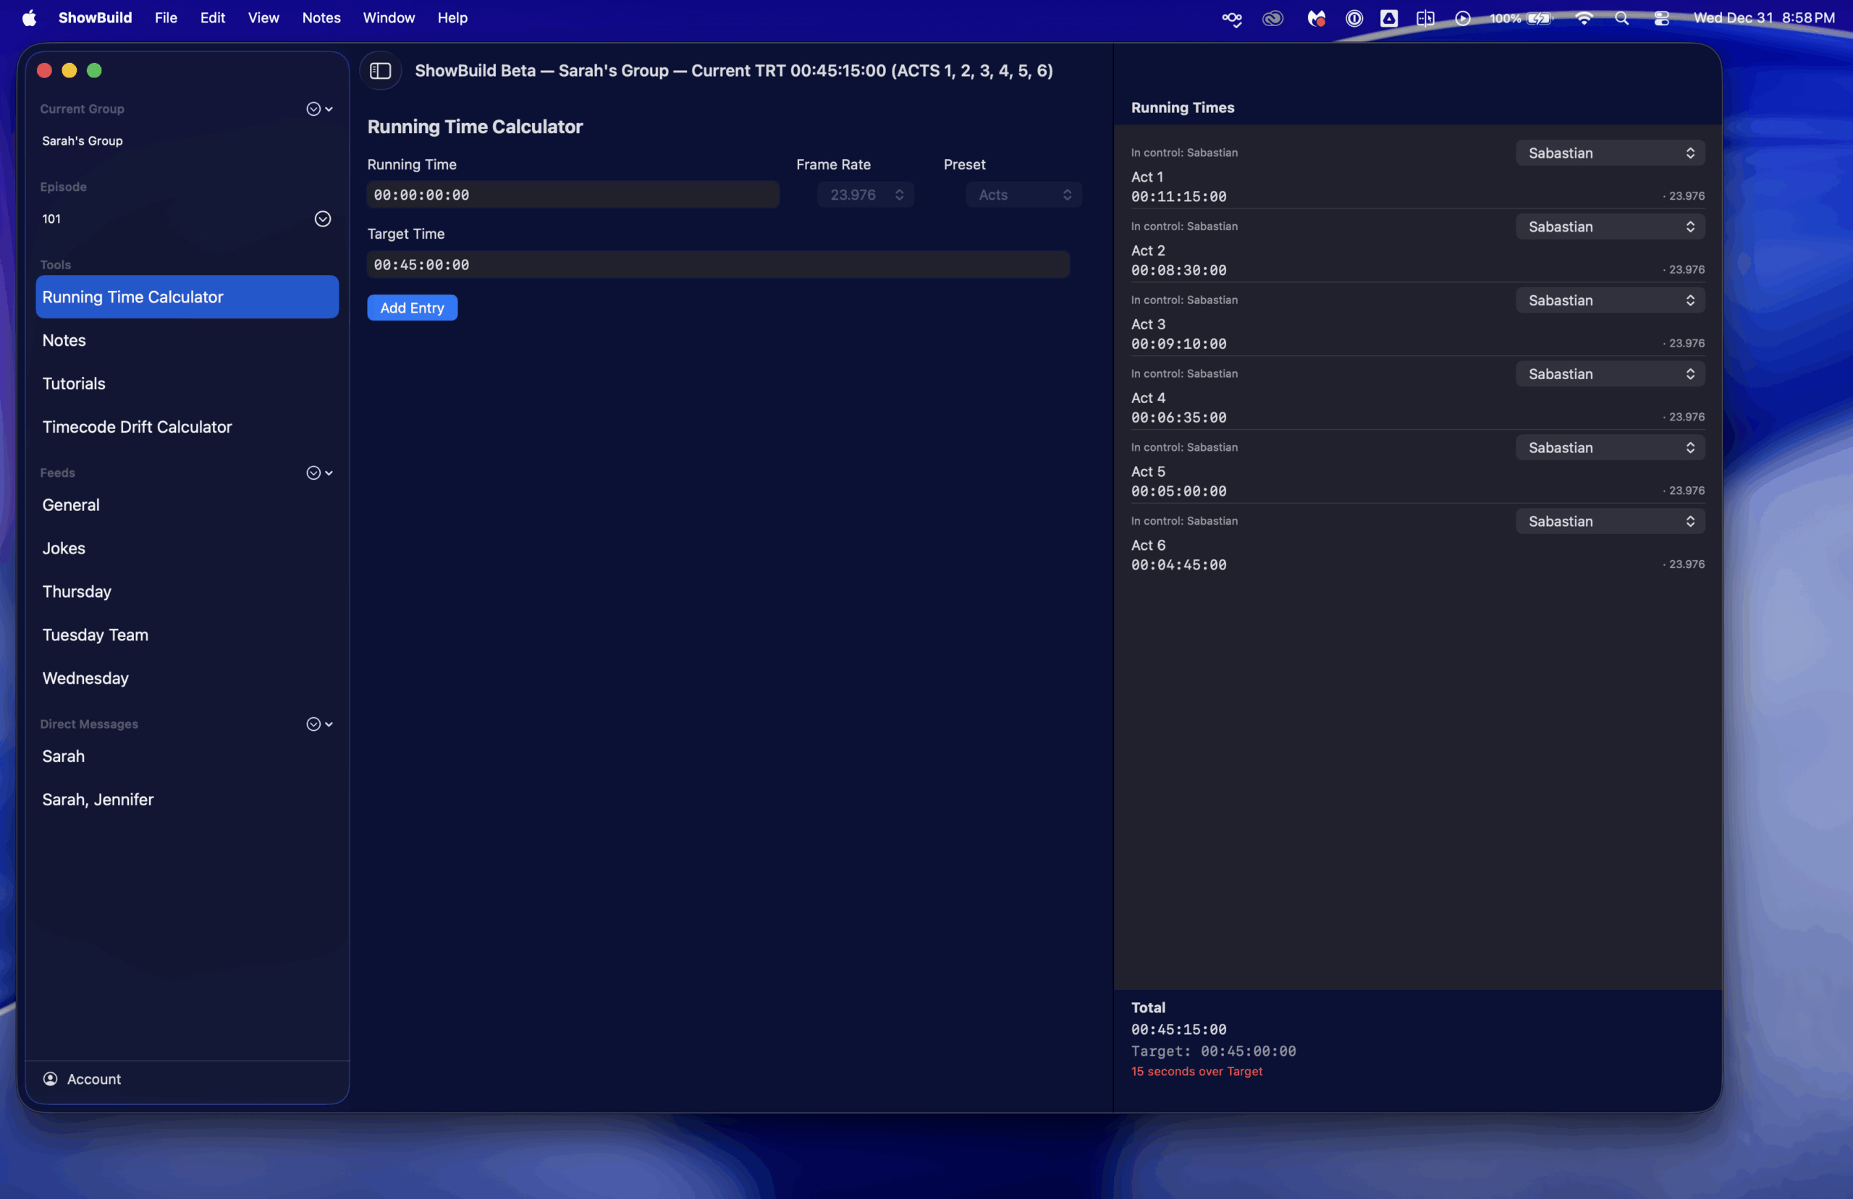Open Timecode Drift Calculator tool

[x=137, y=427]
